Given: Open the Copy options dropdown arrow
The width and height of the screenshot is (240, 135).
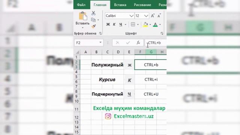Looking at the screenshot, I should pos(98,20).
